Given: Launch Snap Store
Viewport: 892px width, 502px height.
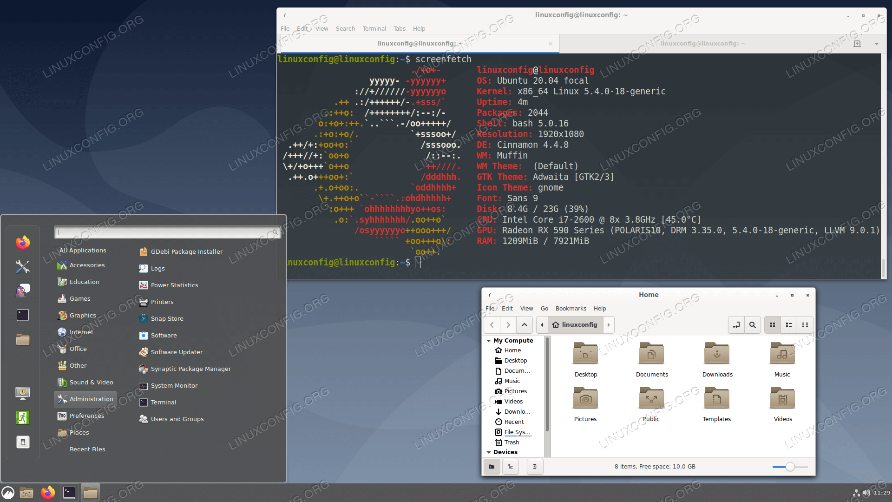Looking at the screenshot, I should (x=161, y=318).
